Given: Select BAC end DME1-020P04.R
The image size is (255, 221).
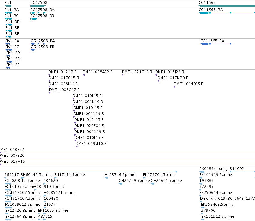Looking at the screenshot, I should (89, 126).
